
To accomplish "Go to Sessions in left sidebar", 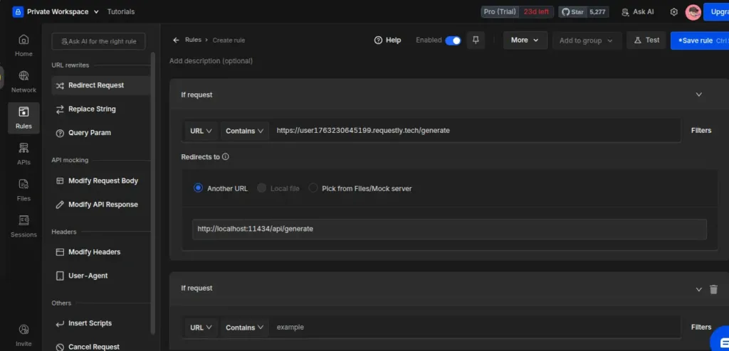I will (23, 225).
